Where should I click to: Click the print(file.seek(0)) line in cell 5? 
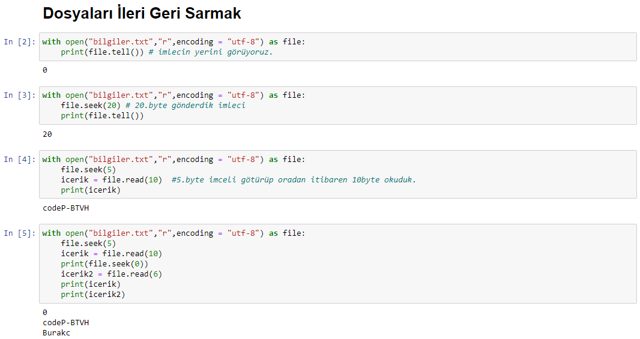[104, 263]
